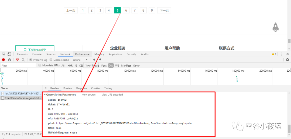Image resolution: width=291 pixels, height=139 pixels.
Task: Filter requests by XHR
Action: coord(70,65)
